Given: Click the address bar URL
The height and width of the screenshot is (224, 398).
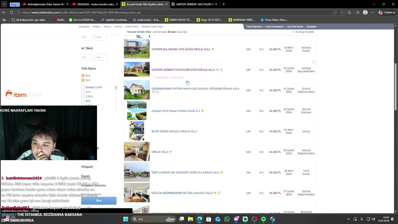Looking at the screenshot, I should coord(81,12).
